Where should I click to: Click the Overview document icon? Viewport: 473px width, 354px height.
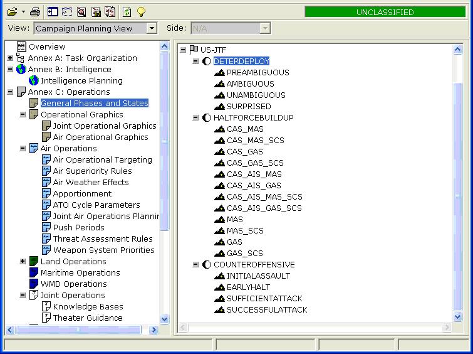[21, 47]
